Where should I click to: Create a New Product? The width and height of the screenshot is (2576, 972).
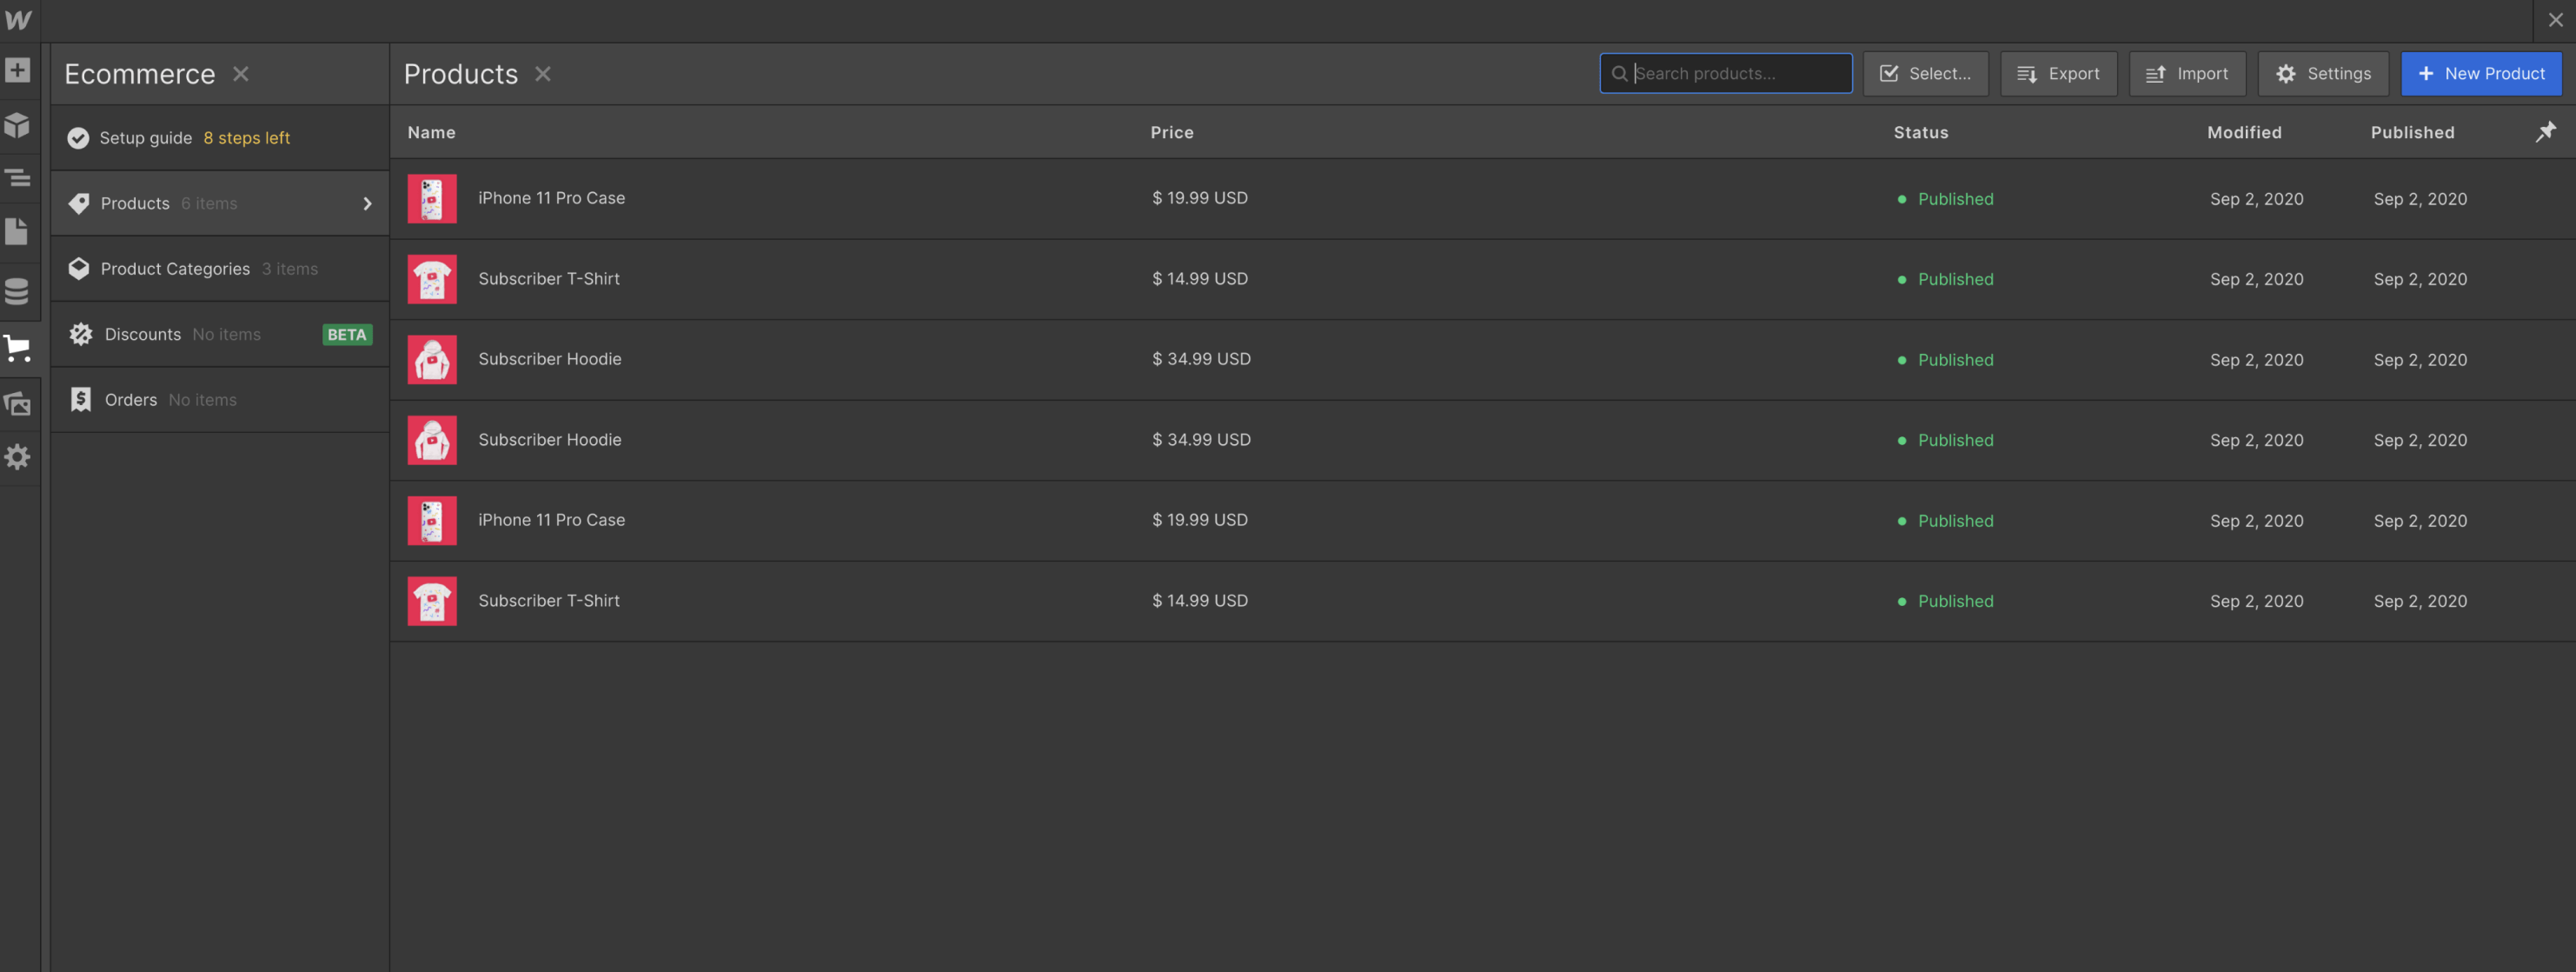click(x=2481, y=73)
